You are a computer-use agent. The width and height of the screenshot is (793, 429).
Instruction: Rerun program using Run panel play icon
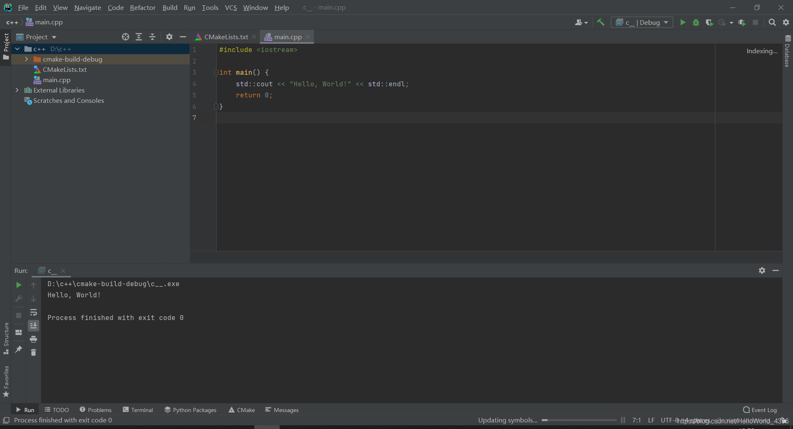19,285
